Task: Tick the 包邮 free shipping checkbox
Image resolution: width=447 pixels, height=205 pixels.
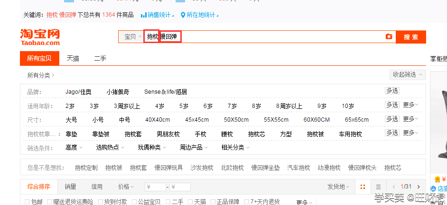Action: click(x=27, y=202)
